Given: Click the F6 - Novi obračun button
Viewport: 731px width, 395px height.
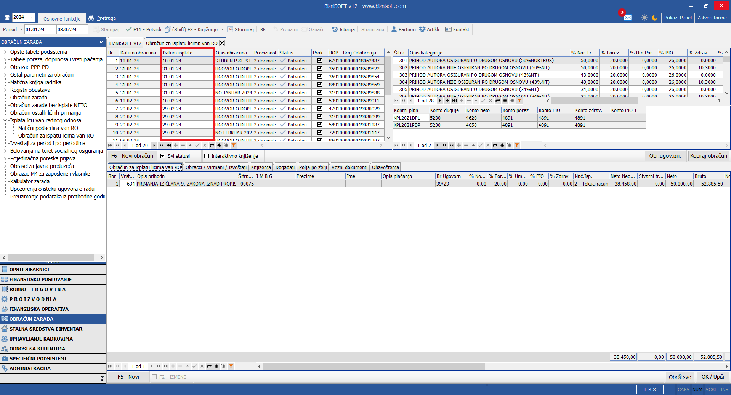Looking at the screenshot, I should 132,156.
